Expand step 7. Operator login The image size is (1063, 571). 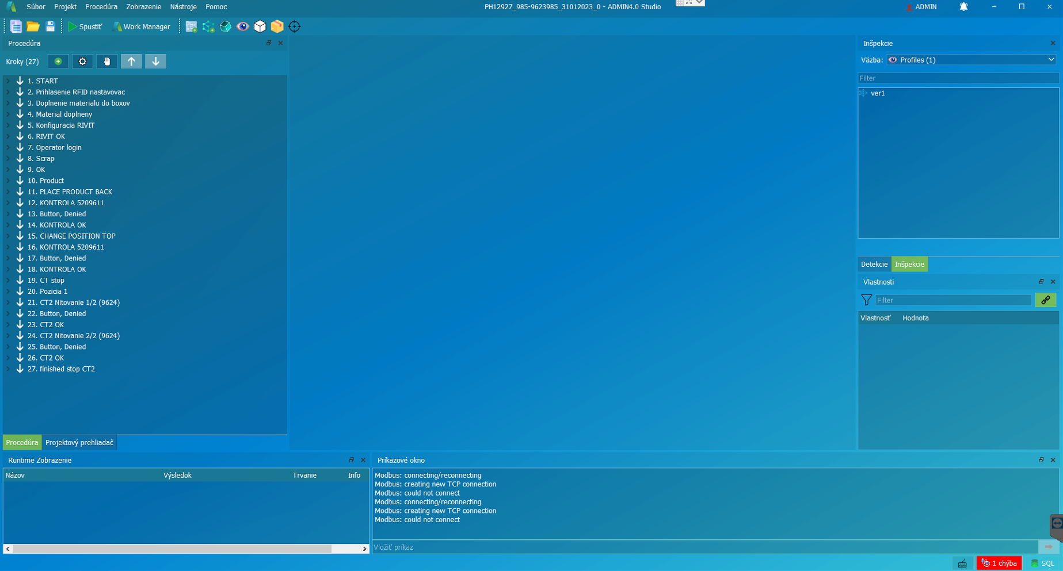(8, 148)
